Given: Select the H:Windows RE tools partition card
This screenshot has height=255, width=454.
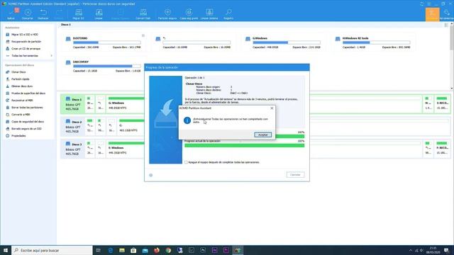Looking at the screenshot, I should [x=373, y=42].
